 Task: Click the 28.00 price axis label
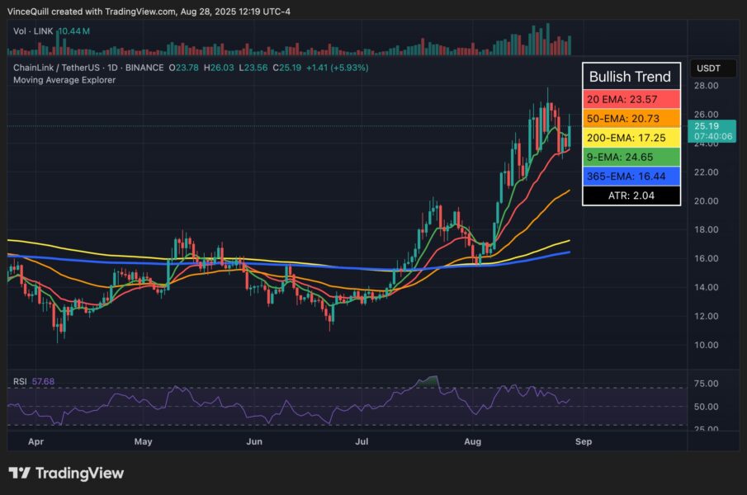tap(707, 86)
